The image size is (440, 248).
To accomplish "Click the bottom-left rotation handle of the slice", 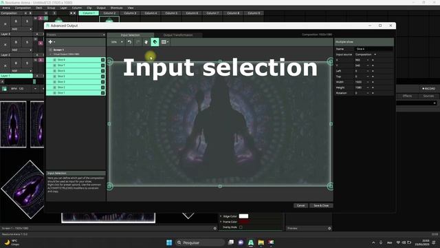I will coord(110,186).
